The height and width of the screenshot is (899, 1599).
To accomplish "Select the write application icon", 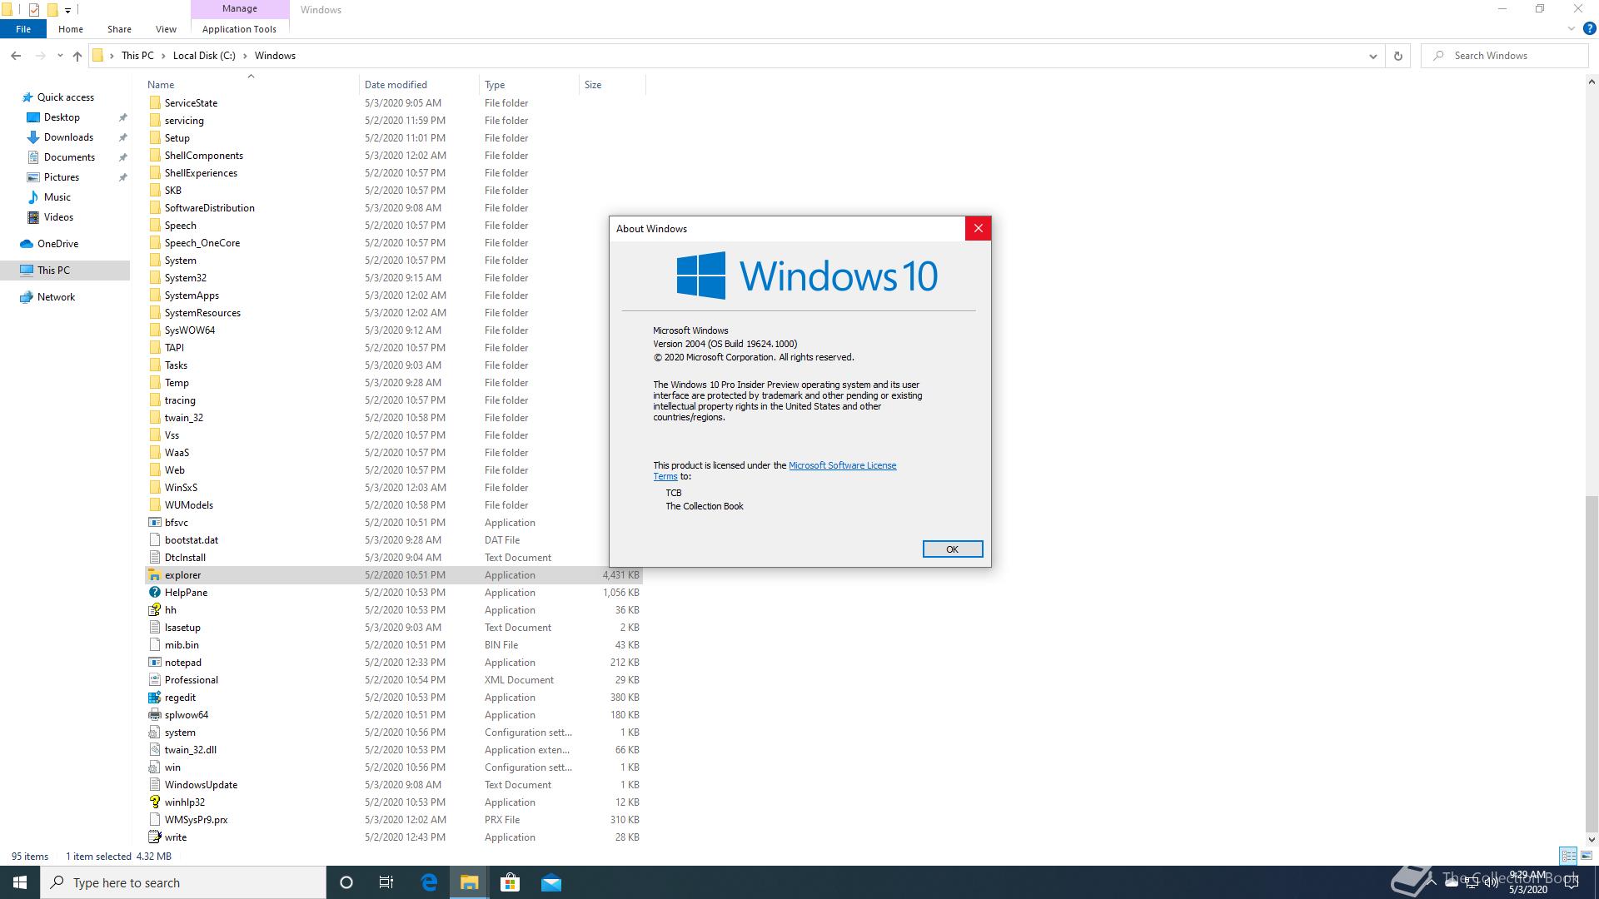I will [154, 837].
